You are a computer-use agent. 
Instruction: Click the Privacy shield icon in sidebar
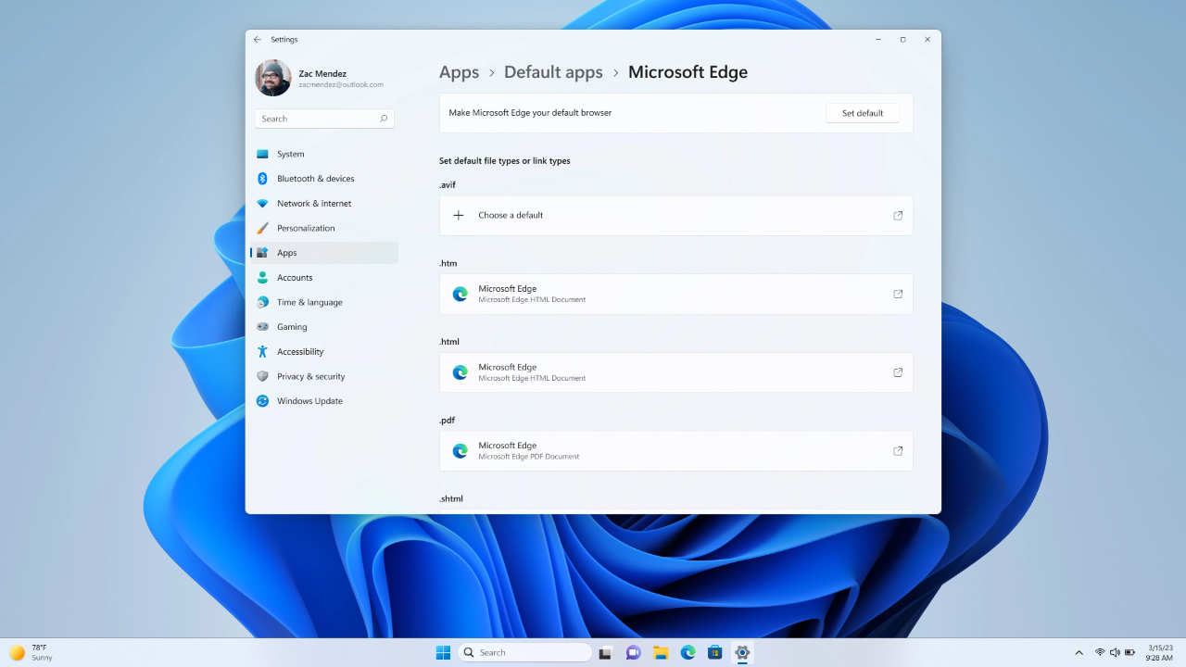coord(262,376)
